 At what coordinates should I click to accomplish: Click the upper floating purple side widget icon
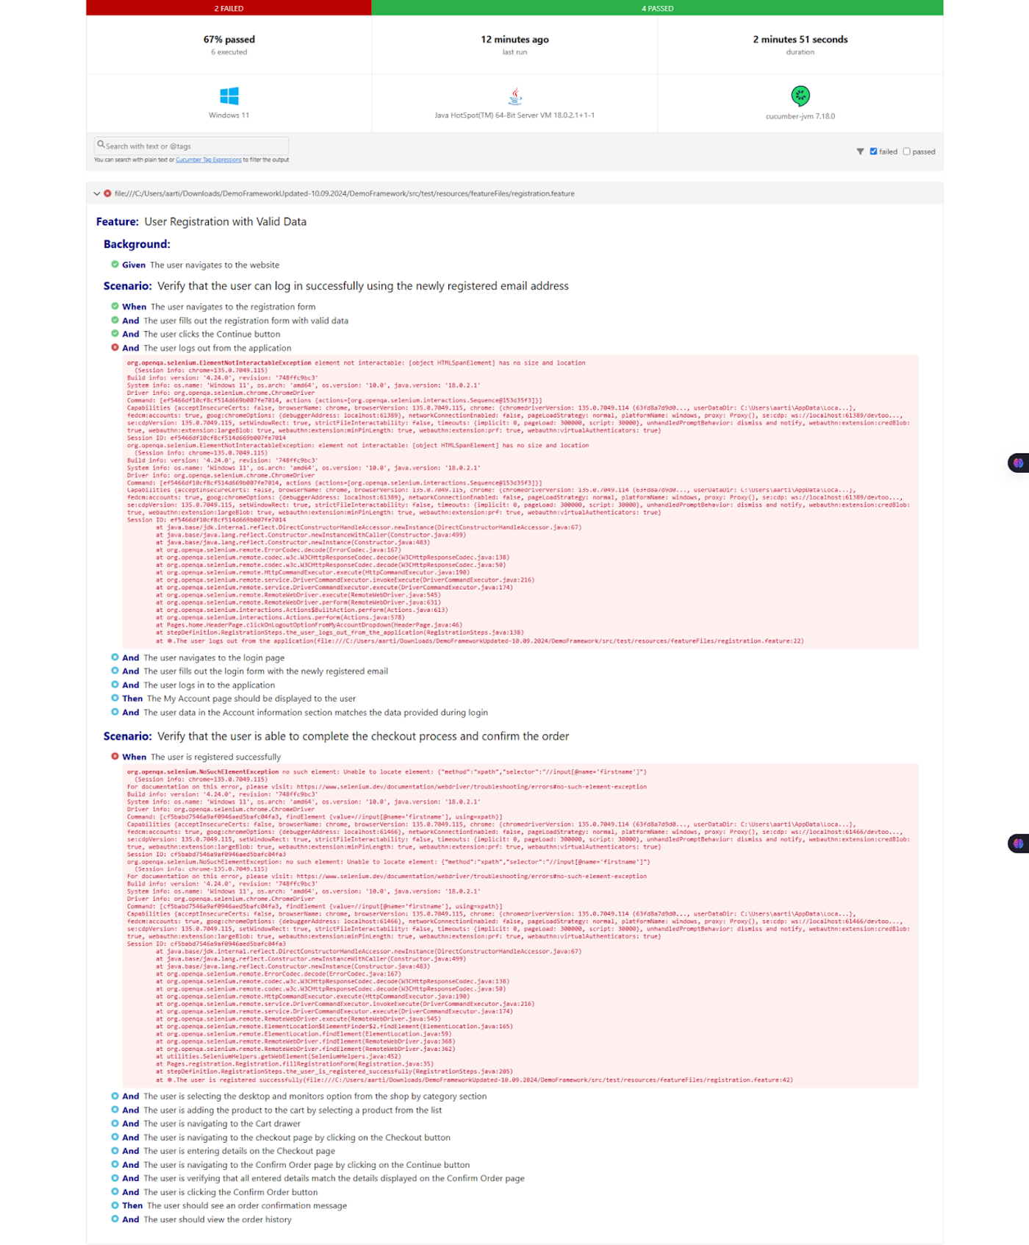click(x=1018, y=463)
